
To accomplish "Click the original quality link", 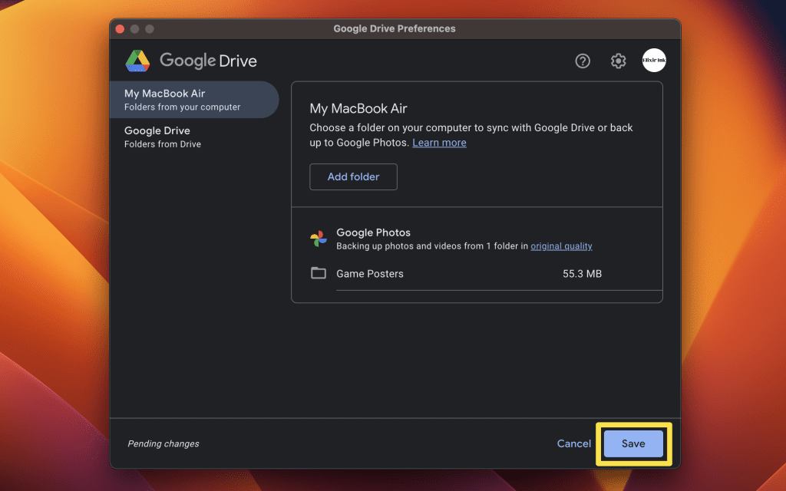I will (x=561, y=246).
